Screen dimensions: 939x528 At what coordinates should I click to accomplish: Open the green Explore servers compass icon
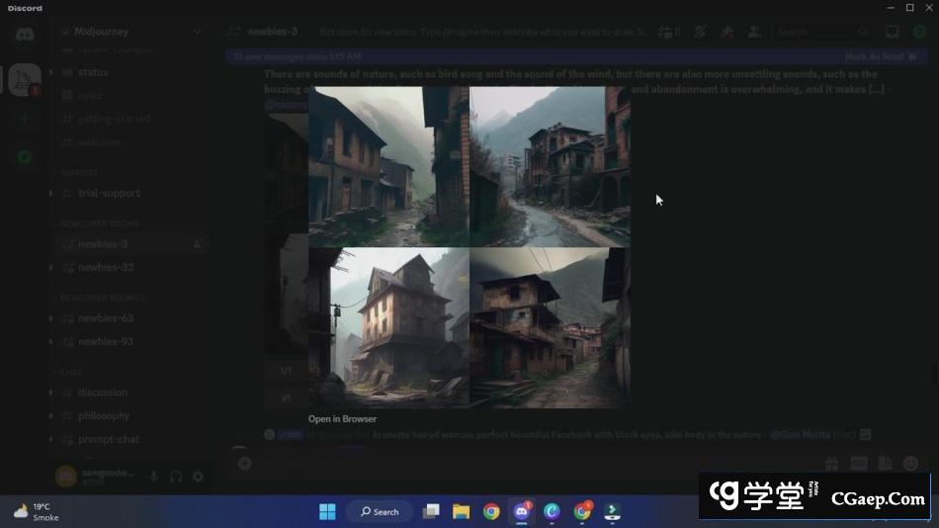[25, 156]
